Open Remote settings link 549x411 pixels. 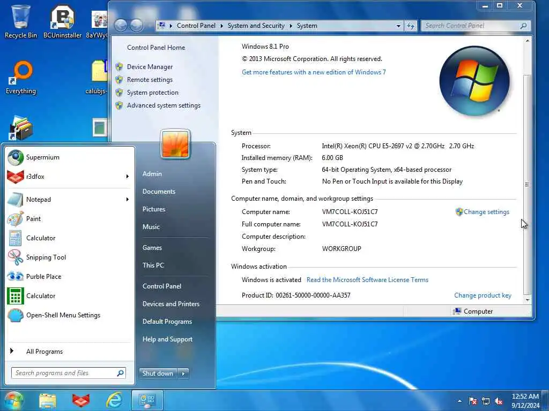[x=150, y=80]
